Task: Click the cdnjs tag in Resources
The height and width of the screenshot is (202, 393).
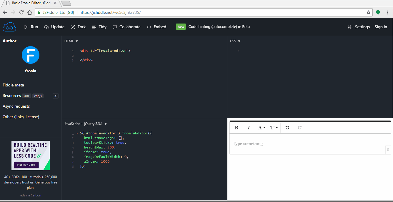Action: pyautogui.click(x=38, y=96)
